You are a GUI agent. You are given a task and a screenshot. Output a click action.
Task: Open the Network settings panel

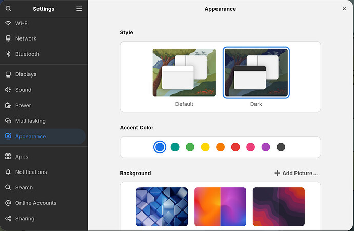26,38
